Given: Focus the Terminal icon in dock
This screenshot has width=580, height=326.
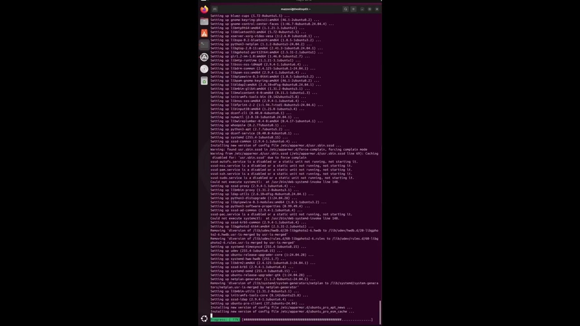Looking at the screenshot, I should (x=204, y=45).
